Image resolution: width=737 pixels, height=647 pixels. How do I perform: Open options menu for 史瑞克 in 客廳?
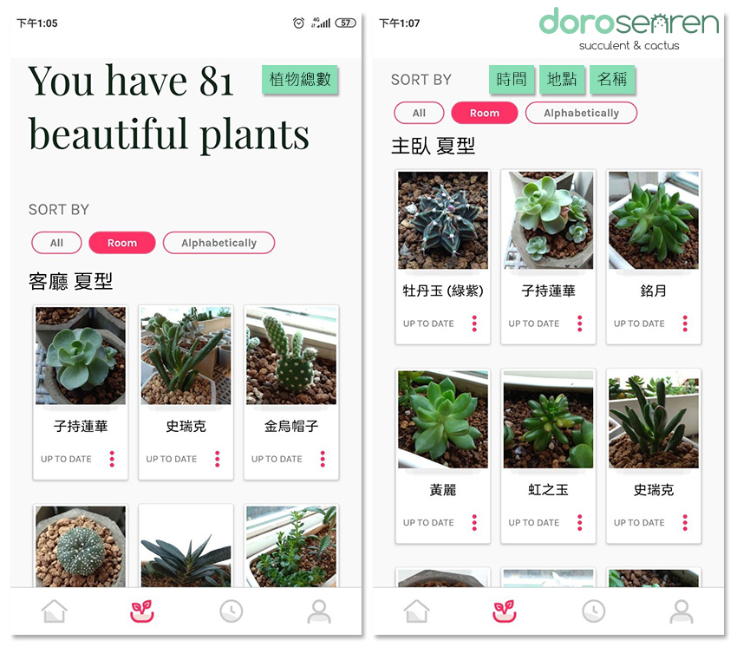(217, 459)
